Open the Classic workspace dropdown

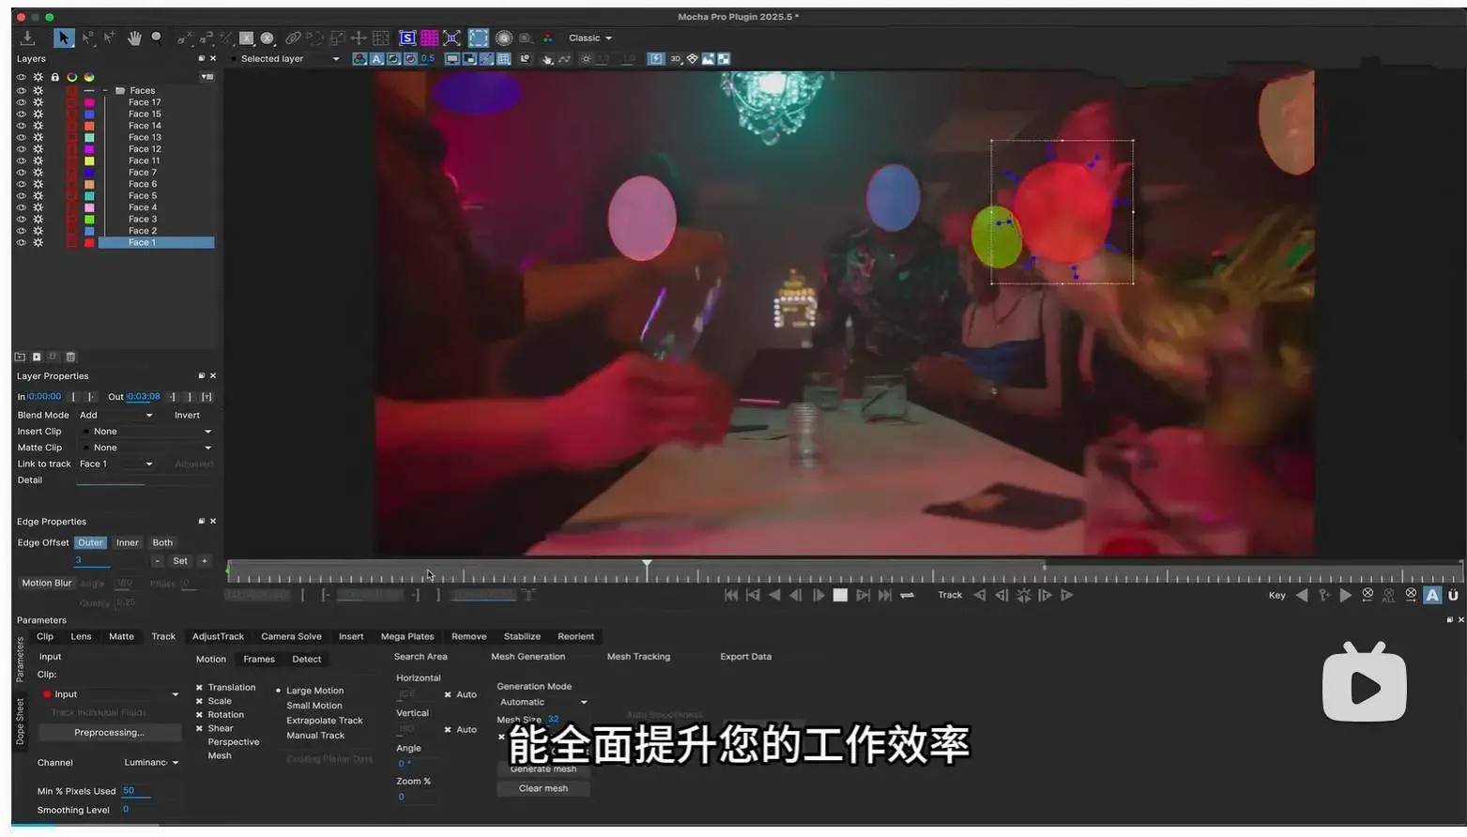point(589,38)
